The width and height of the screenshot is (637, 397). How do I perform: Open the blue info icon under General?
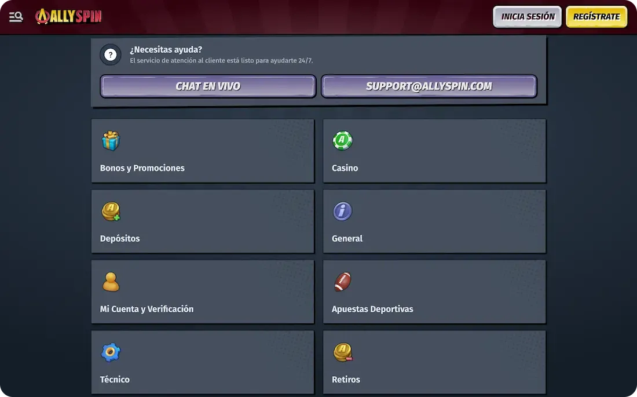pos(342,211)
